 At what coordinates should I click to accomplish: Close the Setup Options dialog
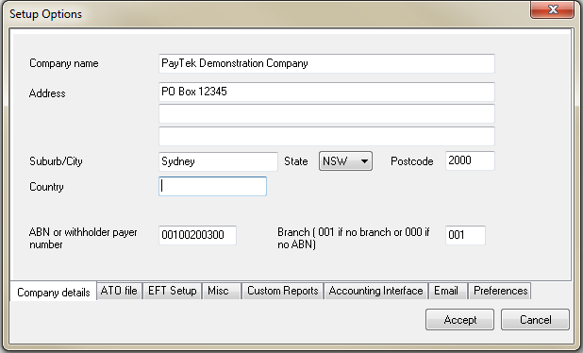[x=552, y=9]
